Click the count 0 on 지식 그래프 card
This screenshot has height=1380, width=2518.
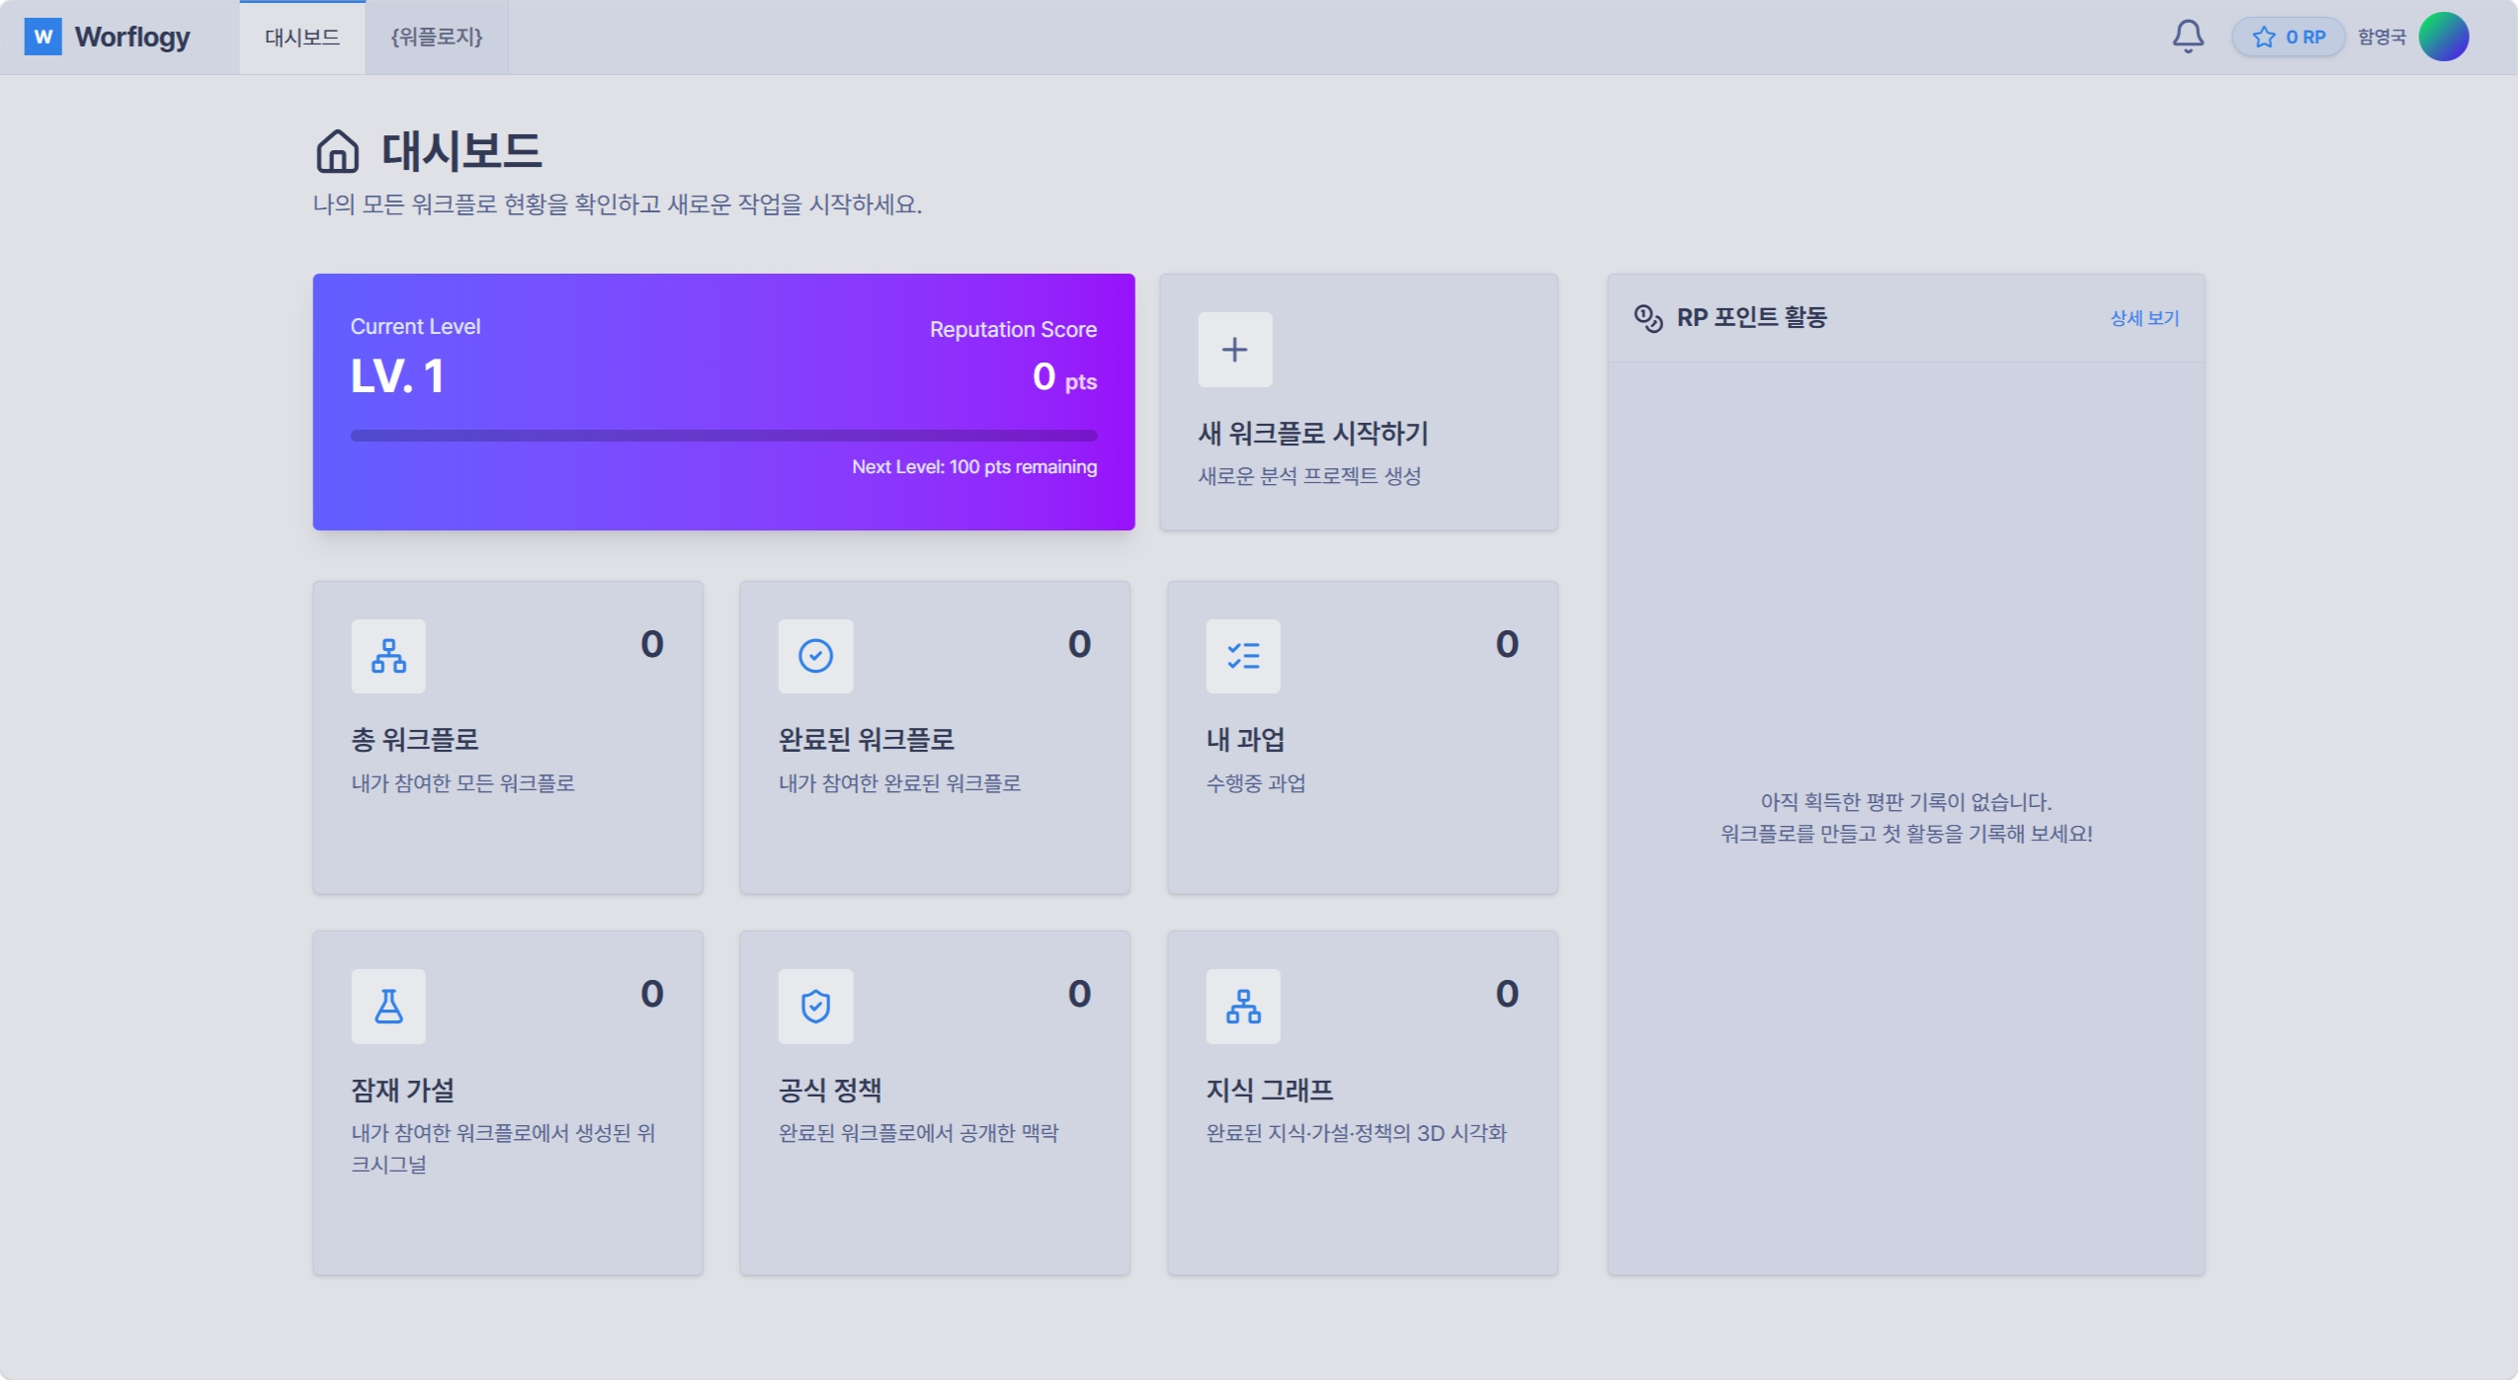(1506, 994)
